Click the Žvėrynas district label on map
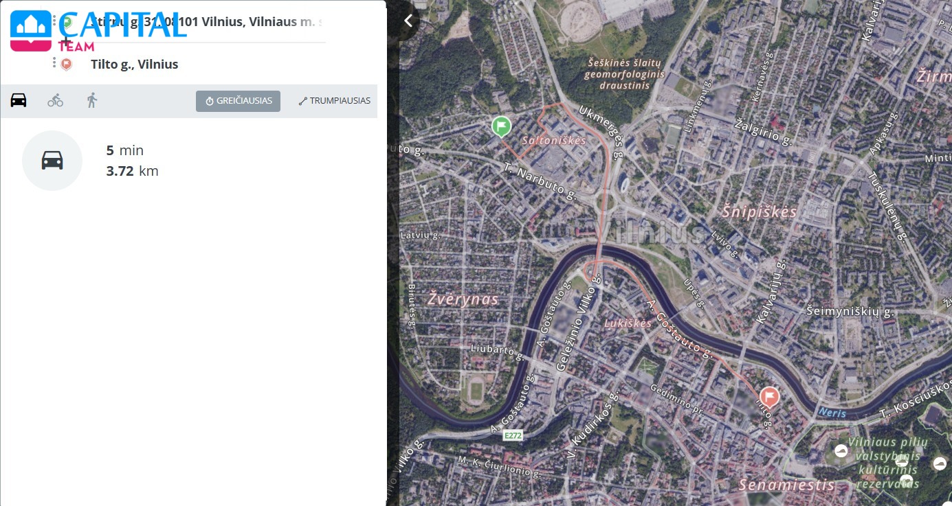Viewport: 952px width, 506px height. tap(462, 299)
